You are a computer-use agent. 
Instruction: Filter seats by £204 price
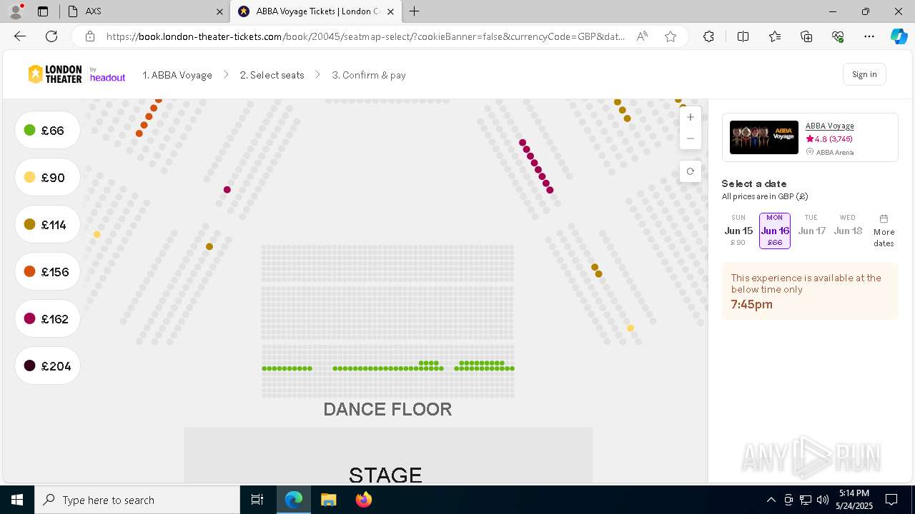click(x=47, y=366)
